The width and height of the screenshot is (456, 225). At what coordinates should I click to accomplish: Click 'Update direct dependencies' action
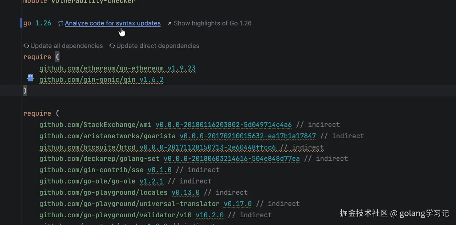(158, 46)
